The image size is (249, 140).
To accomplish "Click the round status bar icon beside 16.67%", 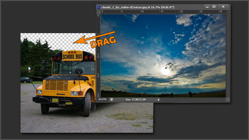I will [x=112, y=100].
